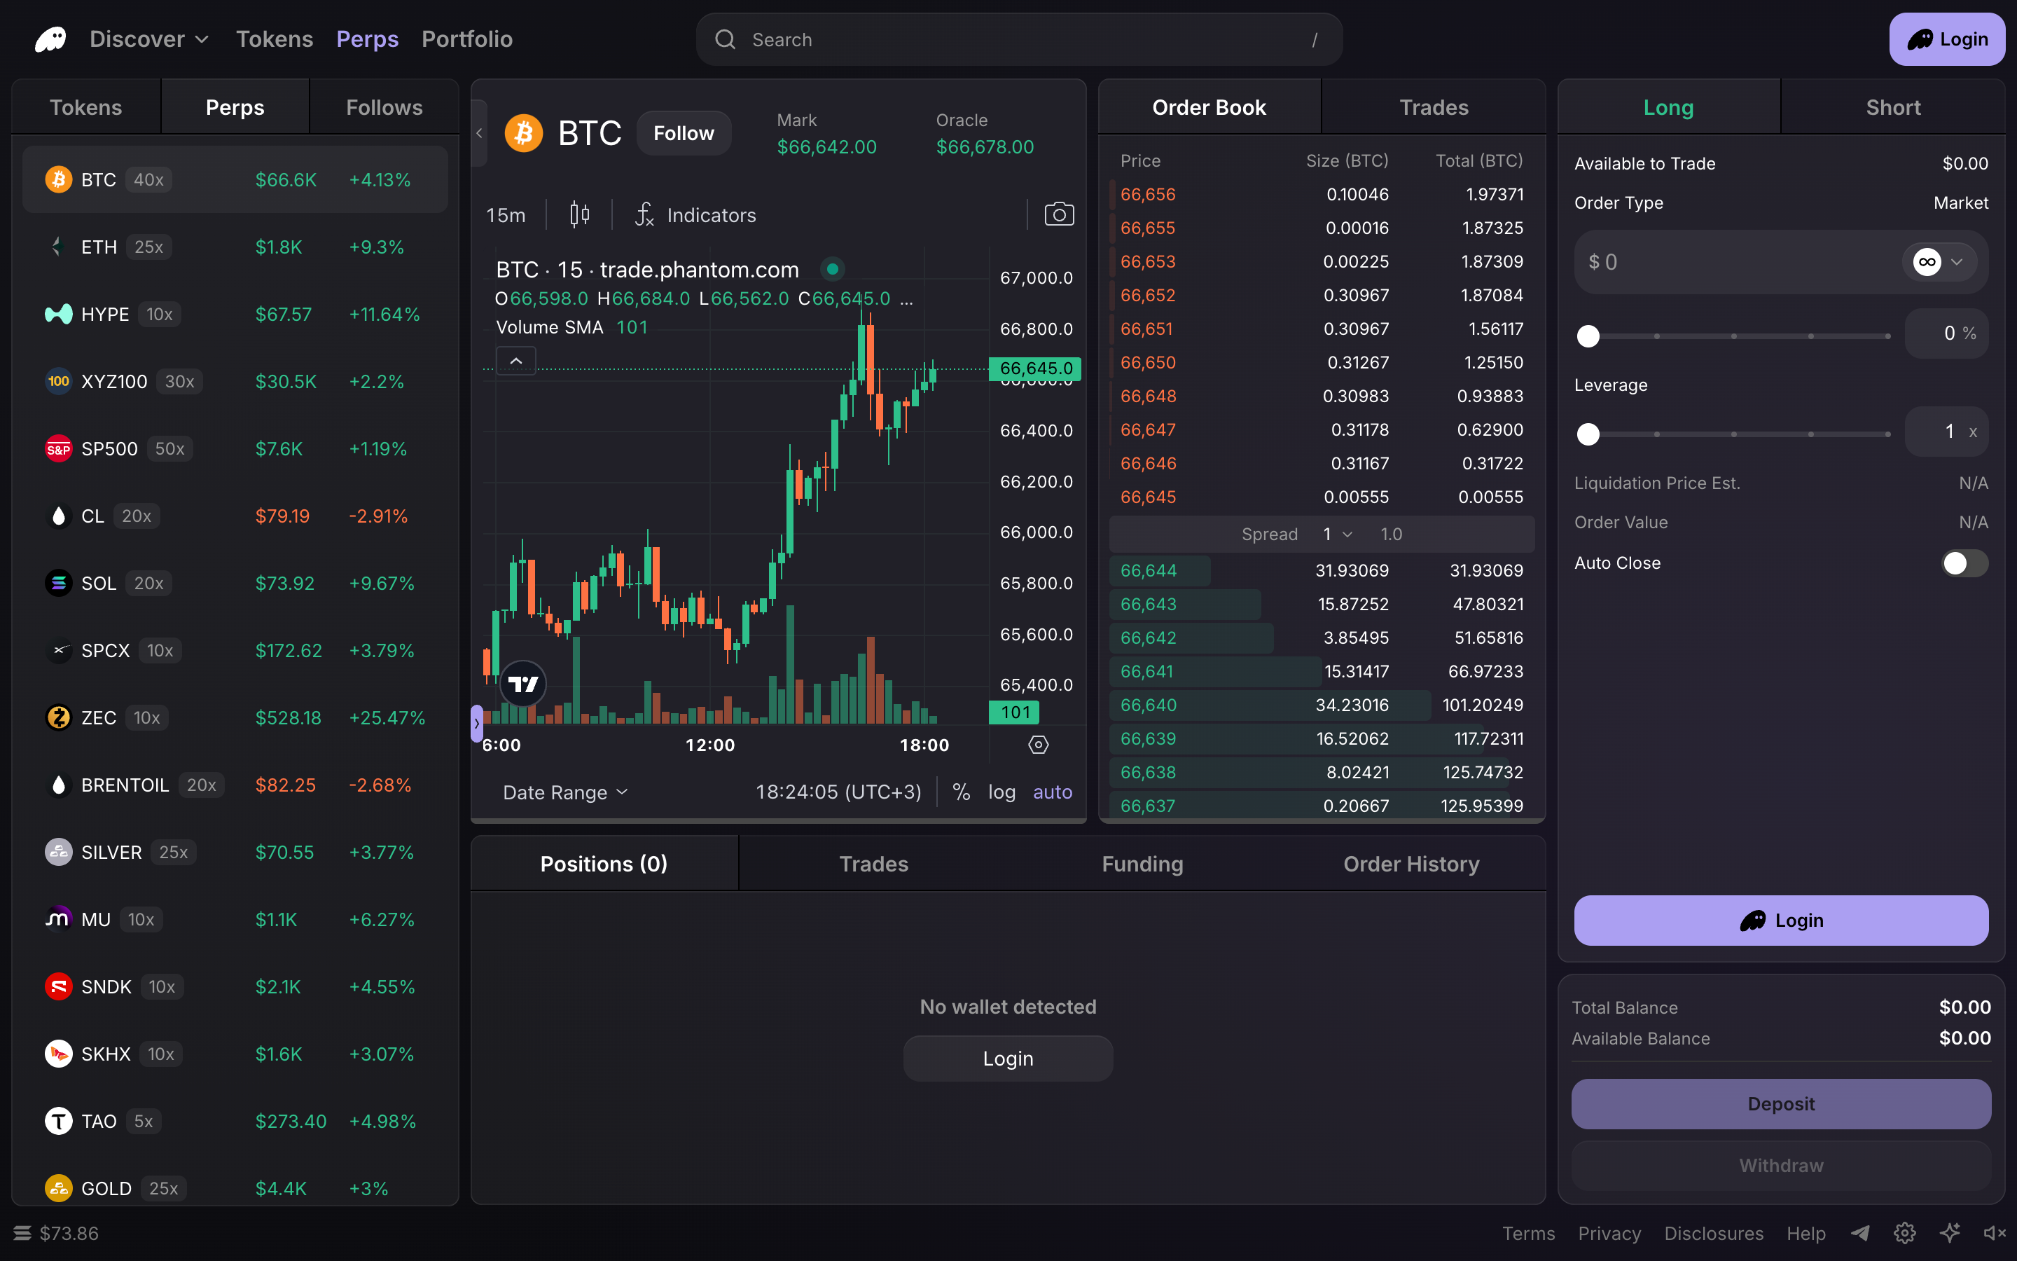Open the Indicators function icon
The height and width of the screenshot is (1261, 2017).
click(644, 215)
